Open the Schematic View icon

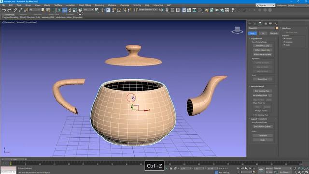(194, 10)
